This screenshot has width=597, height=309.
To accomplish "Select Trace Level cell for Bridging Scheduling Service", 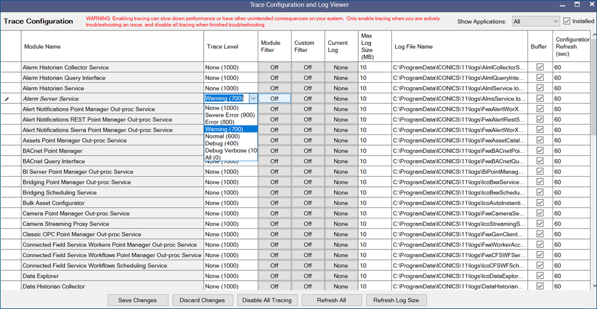I will 231,193.
